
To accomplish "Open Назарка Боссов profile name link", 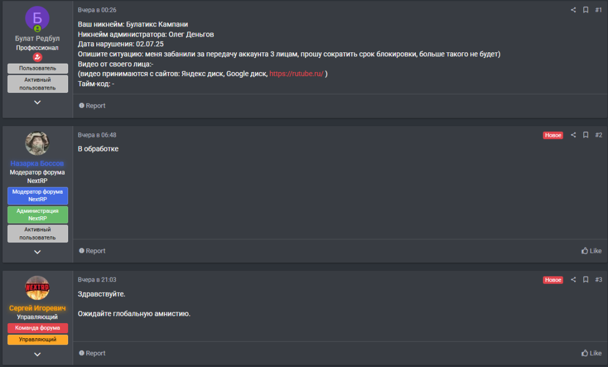I will [x=37, y=163].
